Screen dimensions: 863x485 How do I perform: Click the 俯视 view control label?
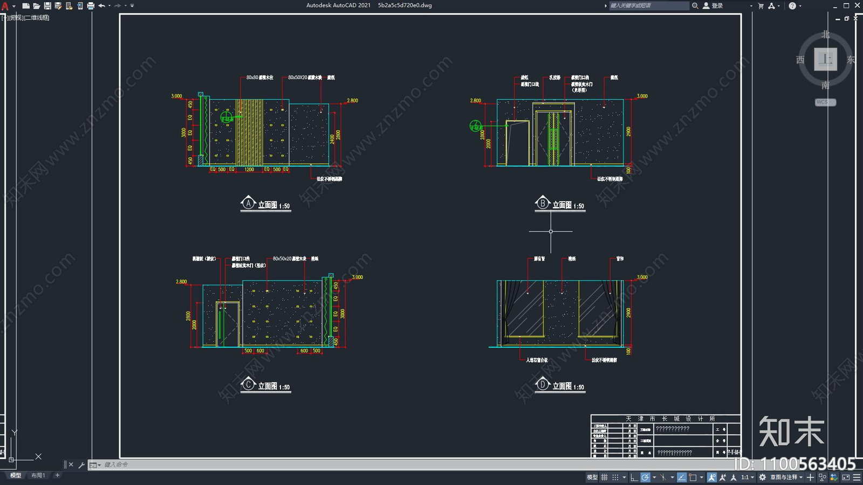click(x=16, y=18)
